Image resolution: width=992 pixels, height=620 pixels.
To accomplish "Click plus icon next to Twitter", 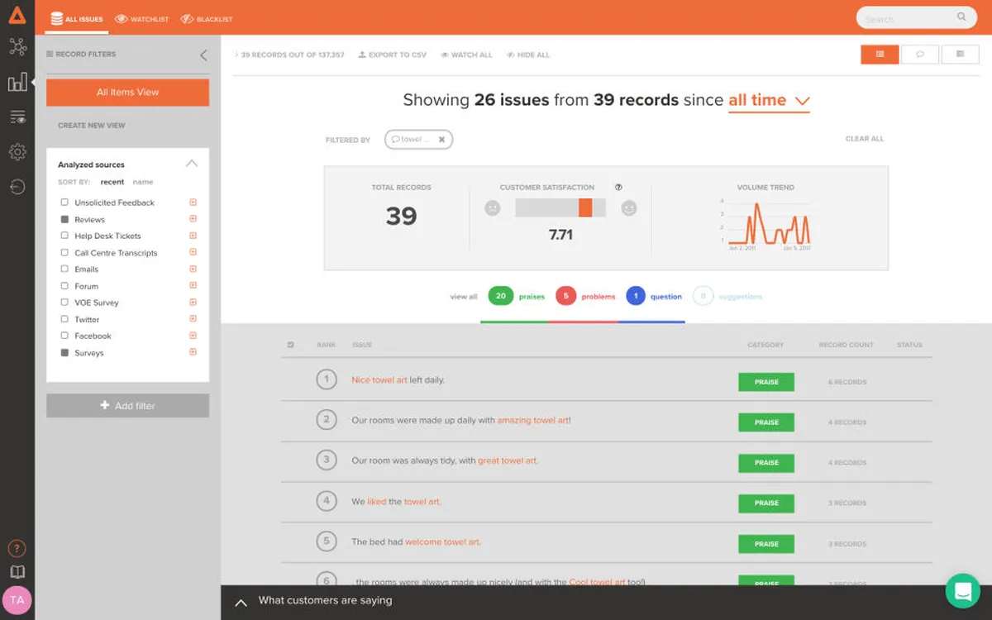I will pos(193,319).
